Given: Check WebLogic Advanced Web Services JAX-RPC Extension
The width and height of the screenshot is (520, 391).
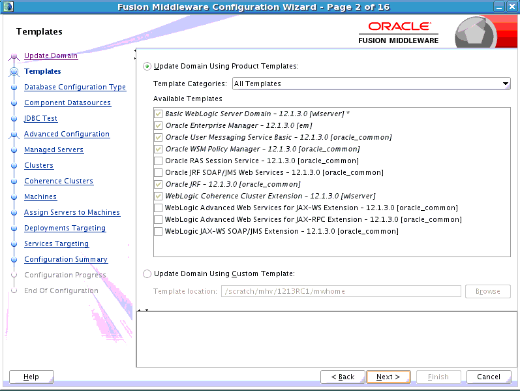Looking at the screenshot, I should [x=159, y=220].
